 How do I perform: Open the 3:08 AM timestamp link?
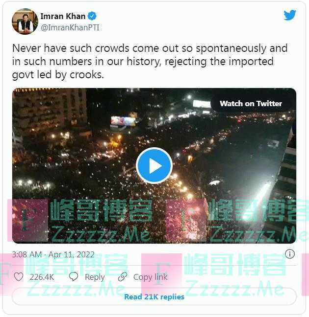[27, 254]
